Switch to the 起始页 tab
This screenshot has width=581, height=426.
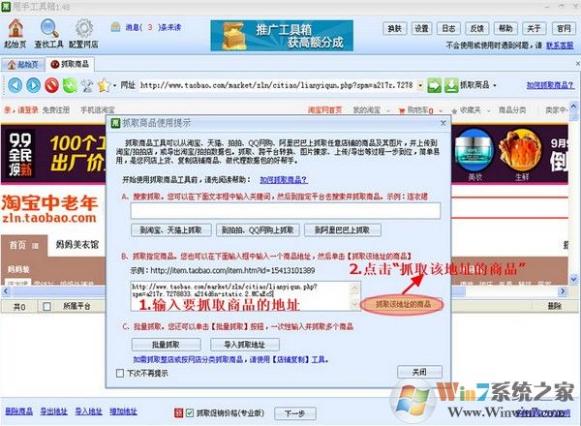[x=23, y=65]
